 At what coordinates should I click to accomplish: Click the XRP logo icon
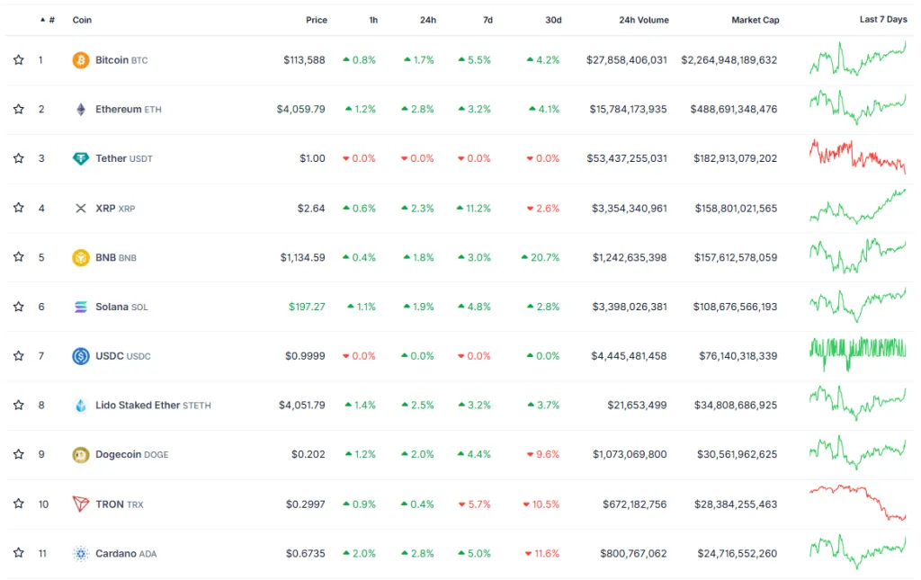[x=81, y=209]
